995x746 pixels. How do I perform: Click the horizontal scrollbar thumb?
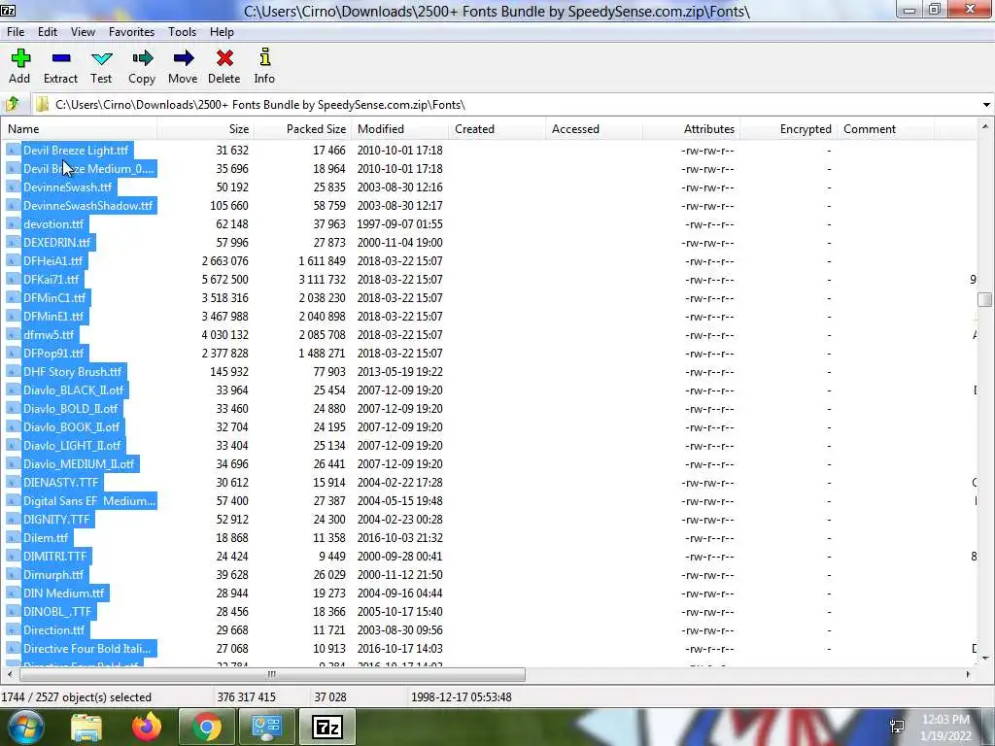click(x=272, y=674)
